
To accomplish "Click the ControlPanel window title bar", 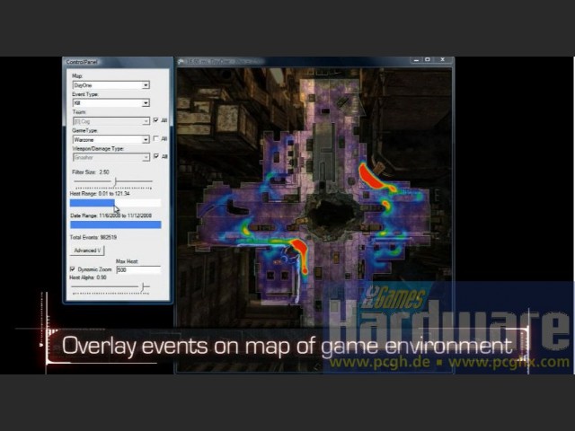I will point(118,62).
